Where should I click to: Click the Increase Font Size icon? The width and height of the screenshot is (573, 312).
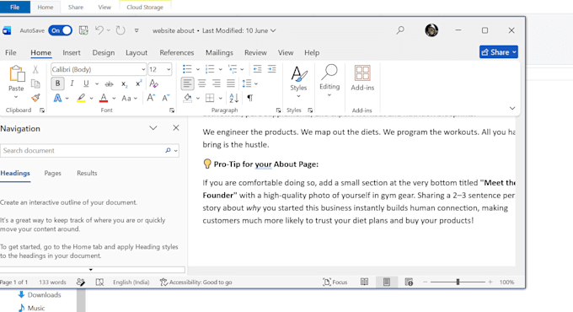point(151,98)
